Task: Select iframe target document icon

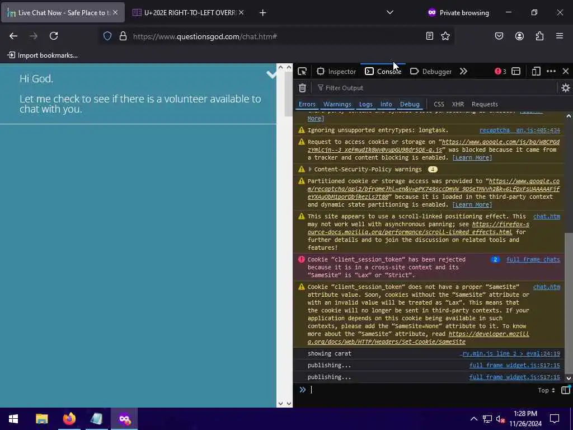Action: pos(515,71)
